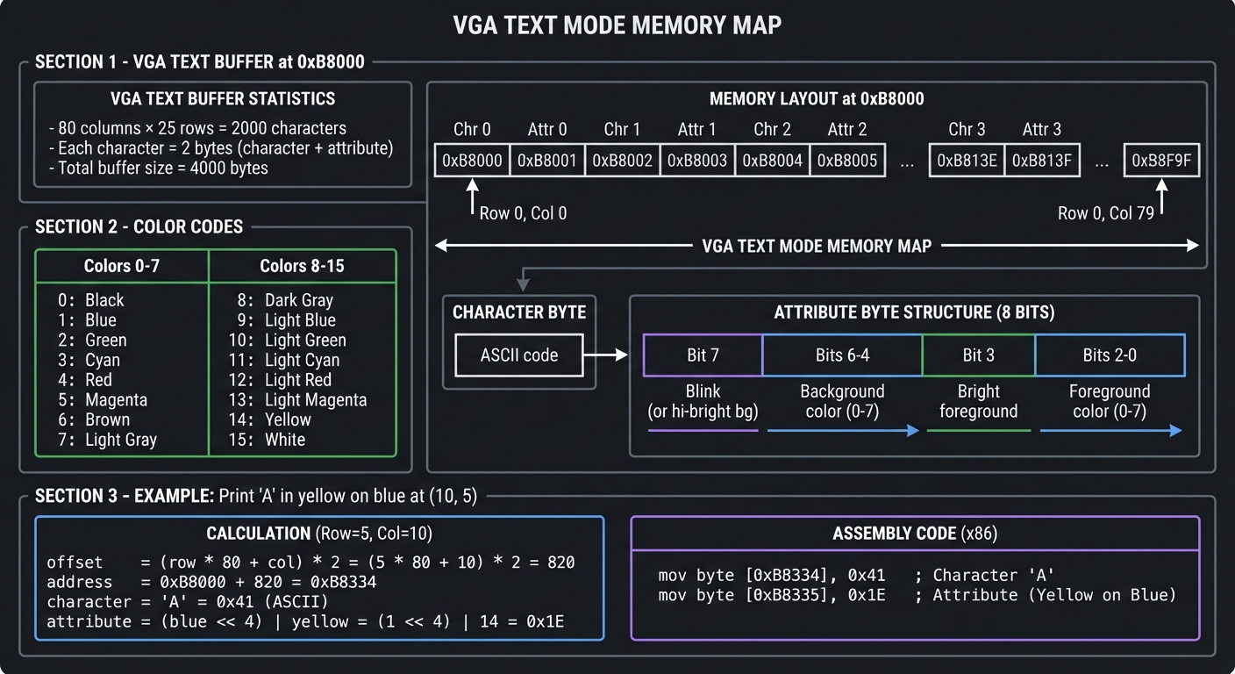Screen dimensions: 1235x674
Task: Click the Bits 6-4 background color segment
Action: click(x=842, y=355)
